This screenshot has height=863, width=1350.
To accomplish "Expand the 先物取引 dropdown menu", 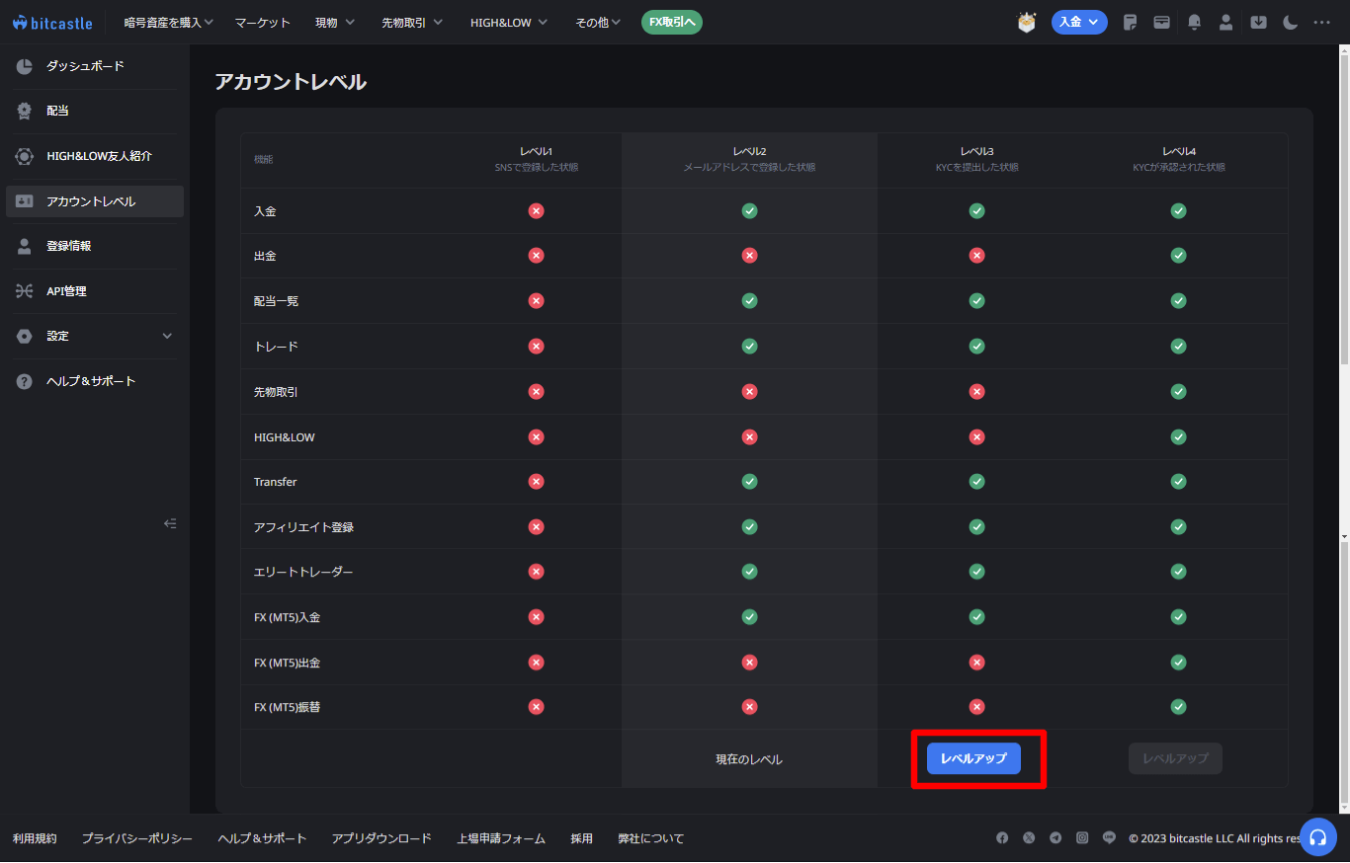I will tap(411, 22).
